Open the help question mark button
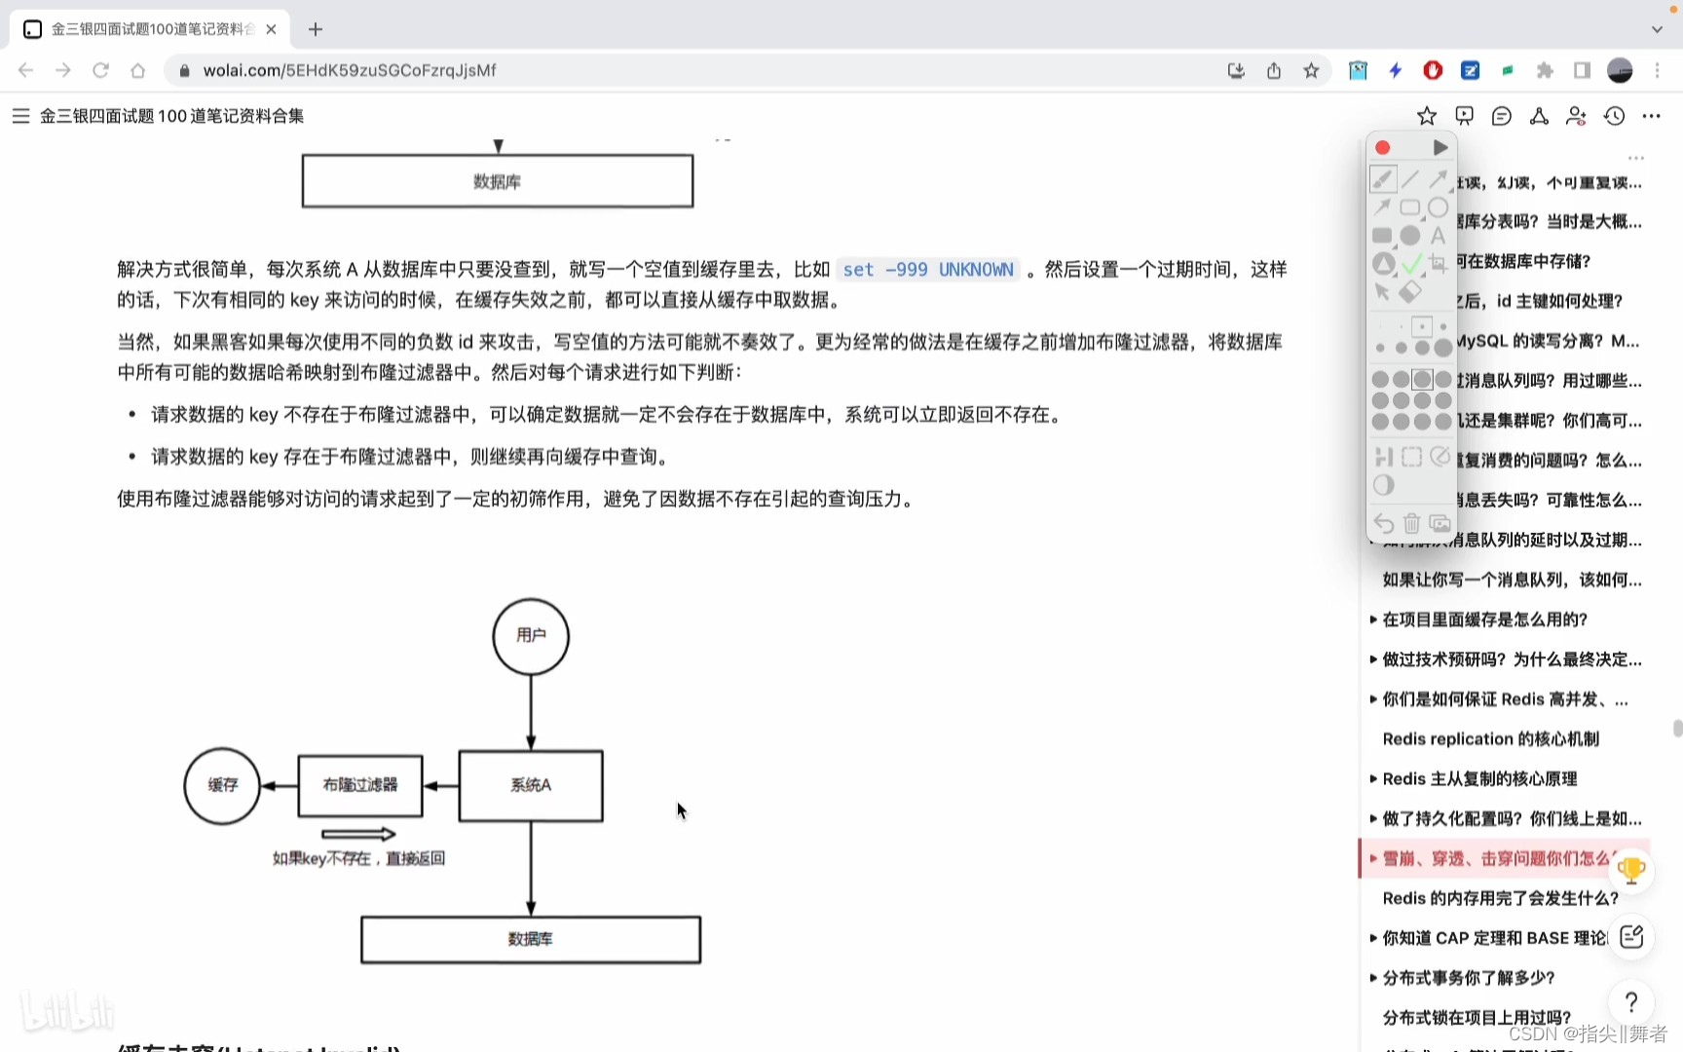The image size is (1683, 1052). pos(1631,1002)
